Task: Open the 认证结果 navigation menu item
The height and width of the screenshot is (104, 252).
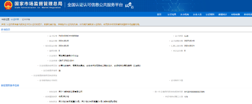Action: click(x=172, y=15)
